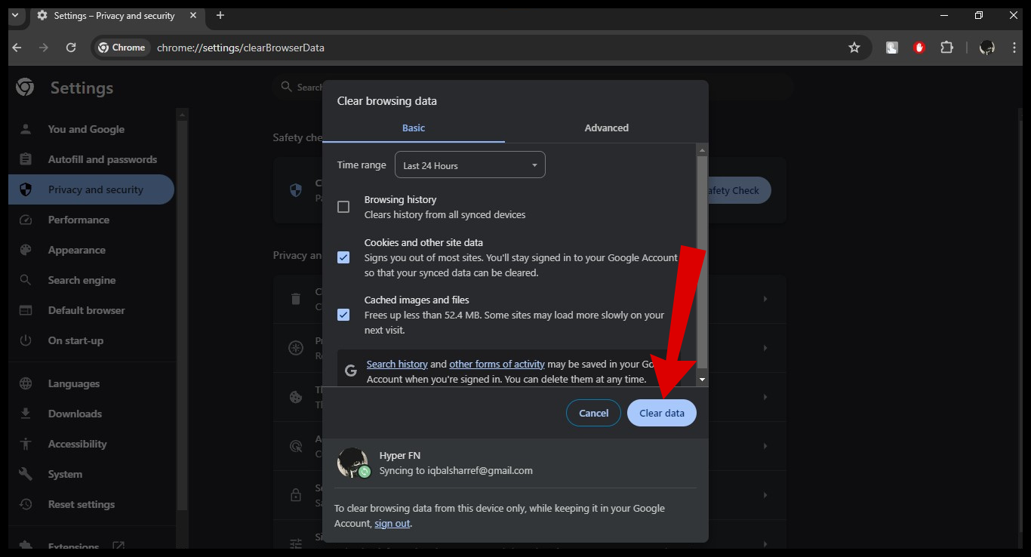Click the red hand extension icon
1031x557 pixels.
[x=919, y=48]
